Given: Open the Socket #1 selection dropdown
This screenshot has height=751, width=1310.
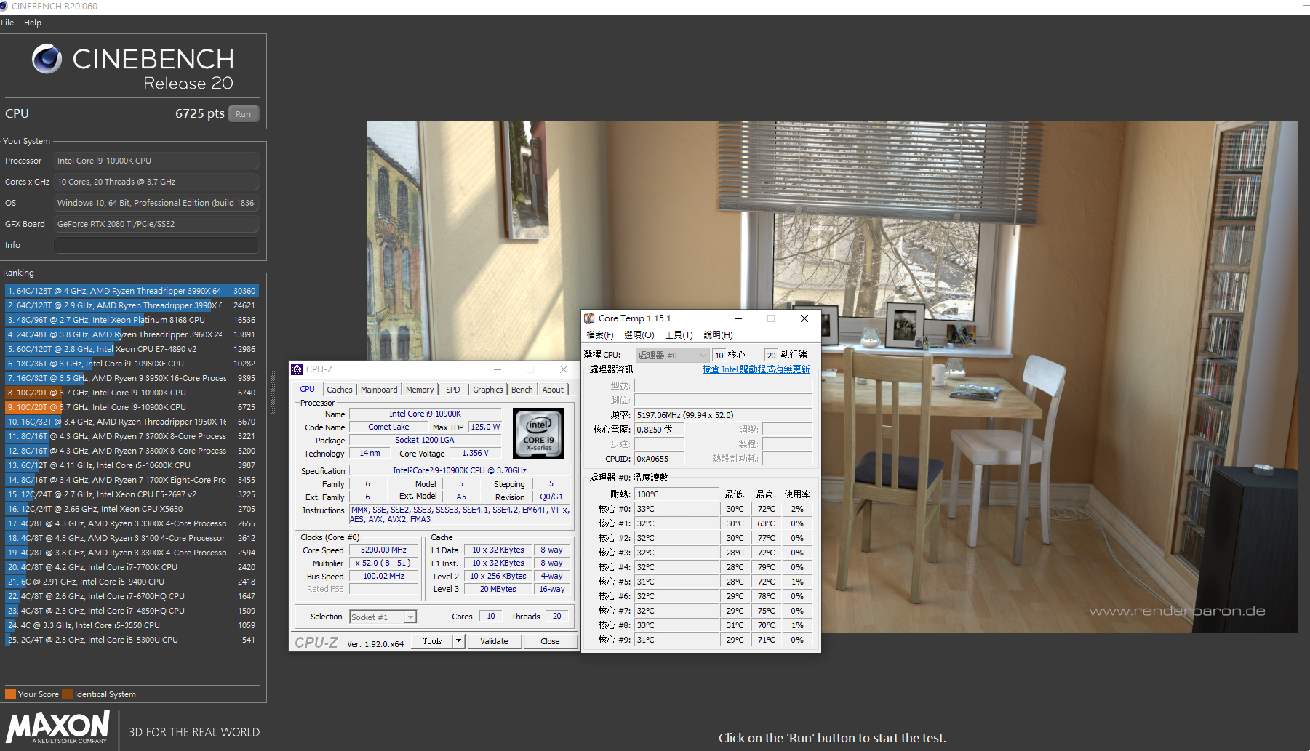Looking at the screenshot, I should coord(383,617).
